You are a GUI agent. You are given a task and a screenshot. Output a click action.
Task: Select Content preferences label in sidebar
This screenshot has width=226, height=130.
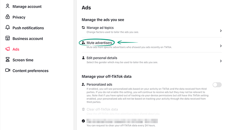(x=30, y=71)
